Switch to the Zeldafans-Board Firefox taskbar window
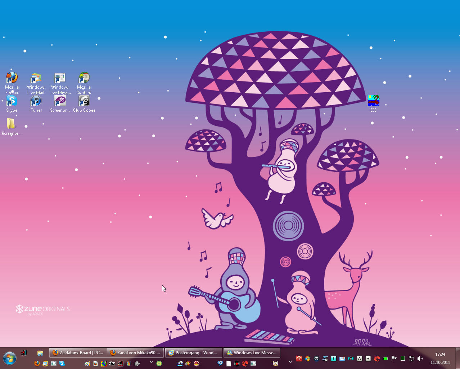Viewport: 460px width, 369px height. point(77,353)
